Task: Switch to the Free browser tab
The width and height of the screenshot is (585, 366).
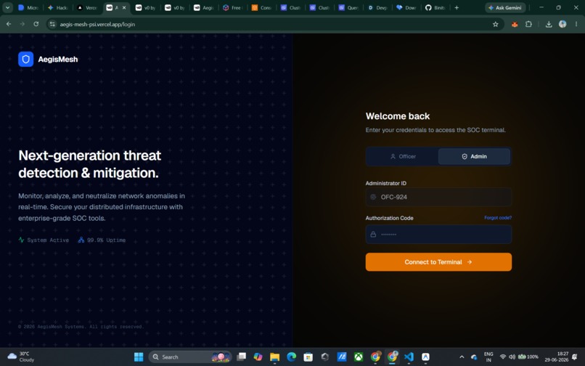Action: coord(233,7)
